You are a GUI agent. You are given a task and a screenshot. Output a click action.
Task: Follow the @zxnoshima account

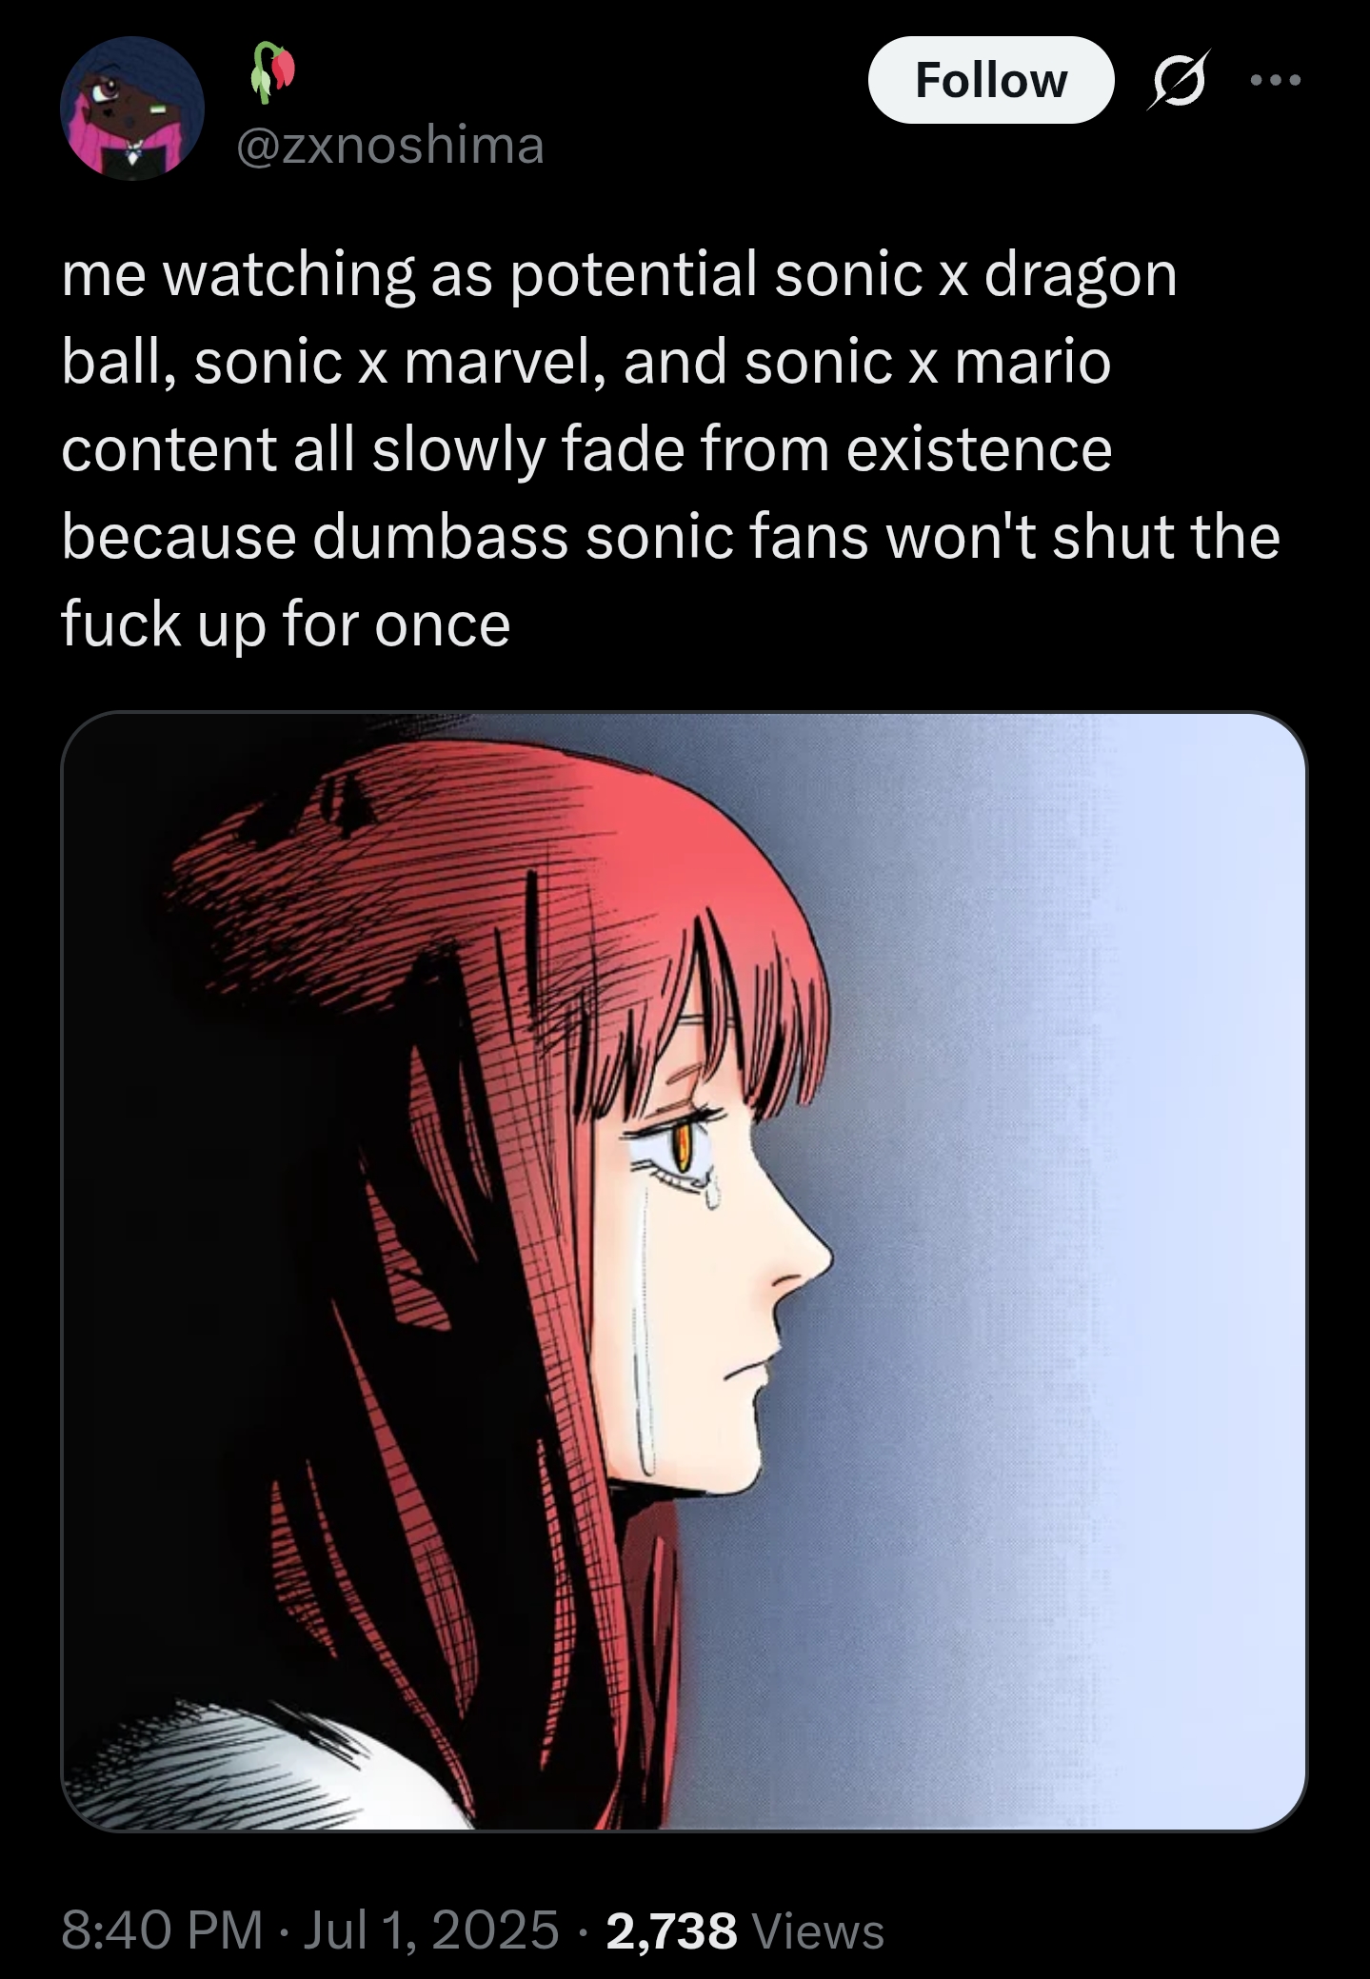click(991, 80)
